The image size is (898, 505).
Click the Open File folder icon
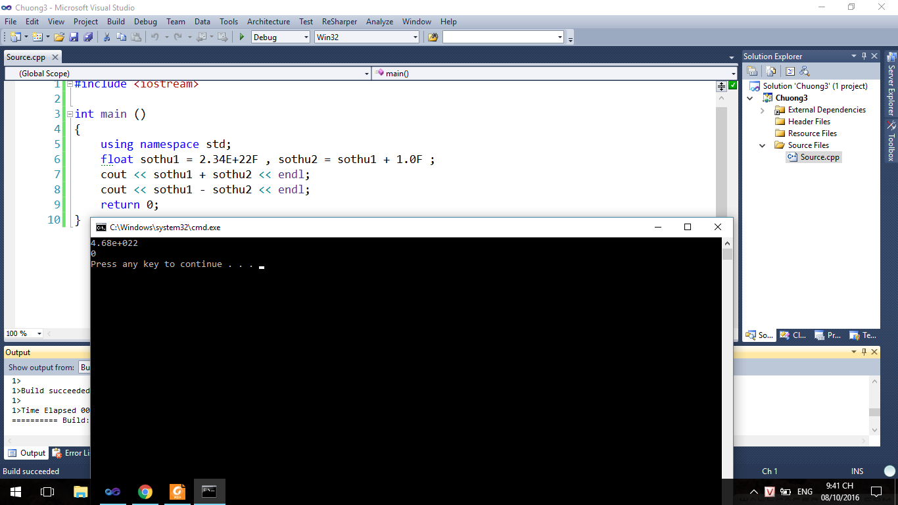pos(59,37)
